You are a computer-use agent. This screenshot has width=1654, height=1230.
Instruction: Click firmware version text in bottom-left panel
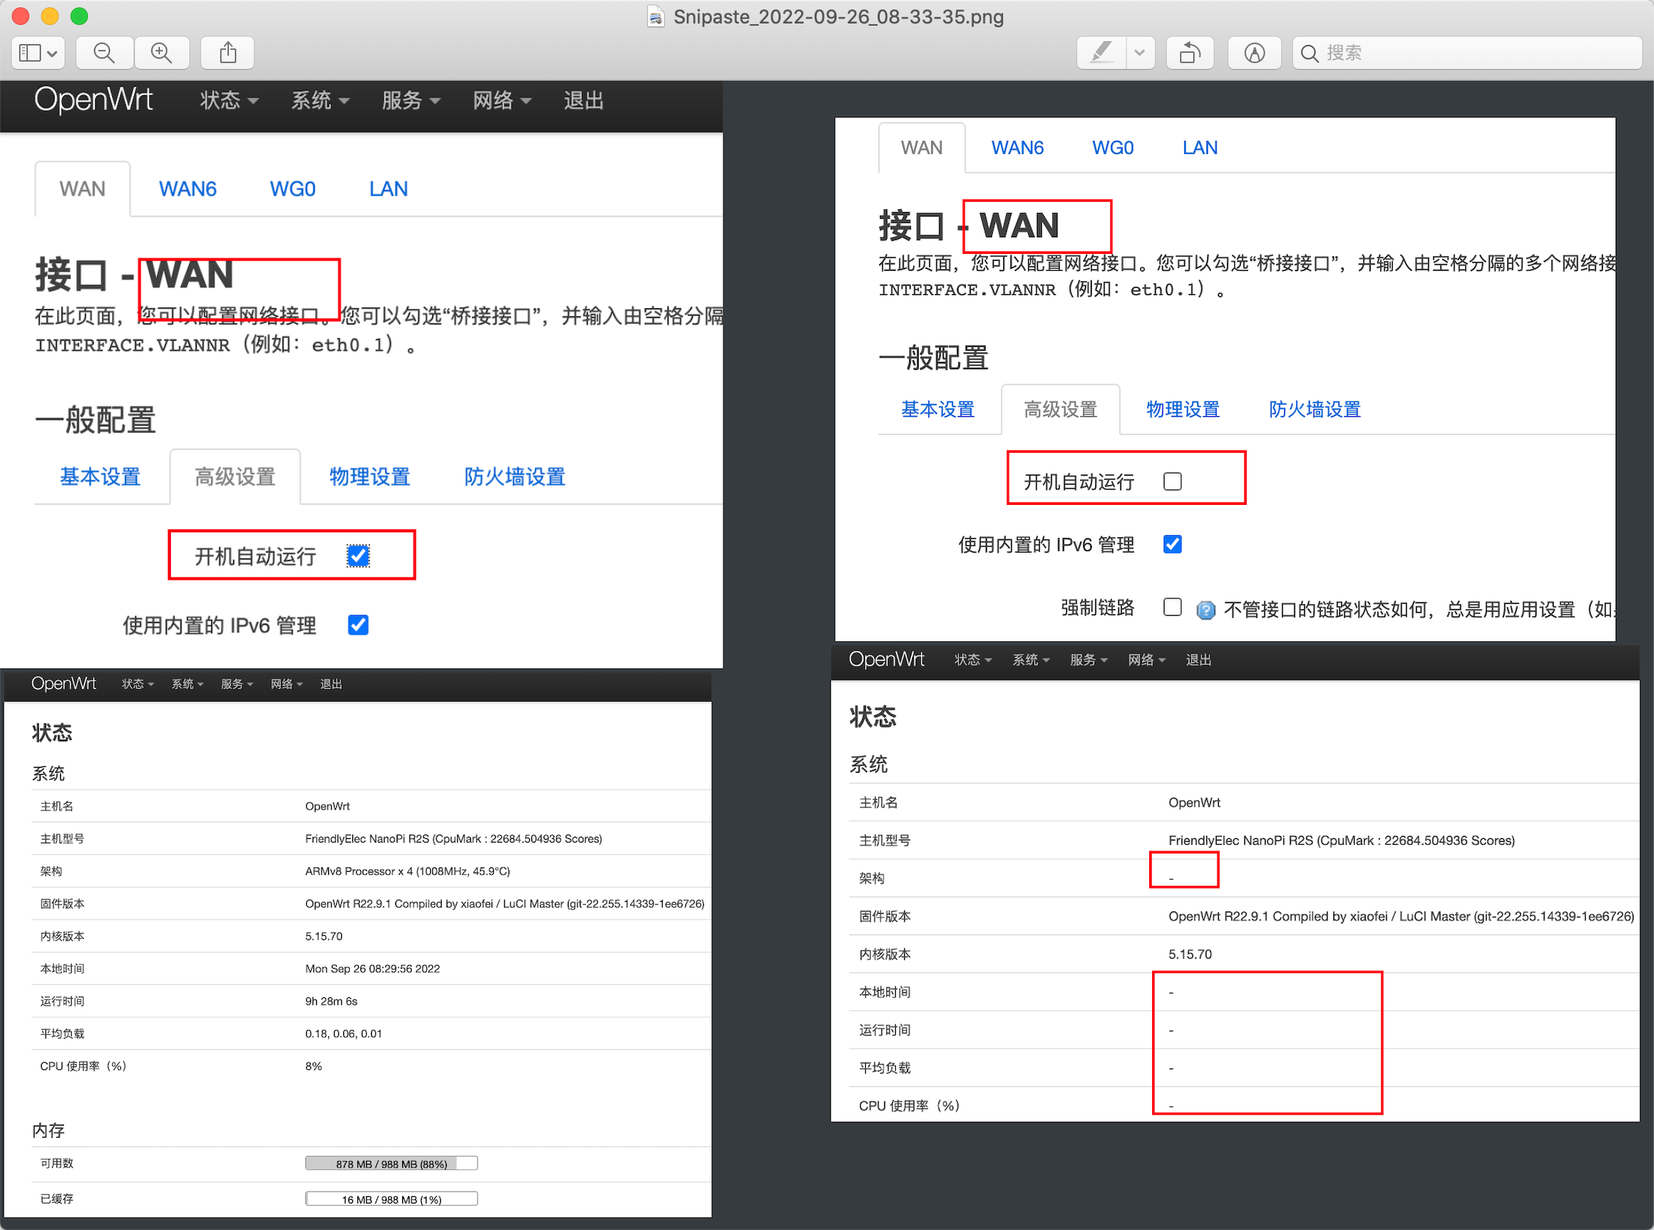505,904
